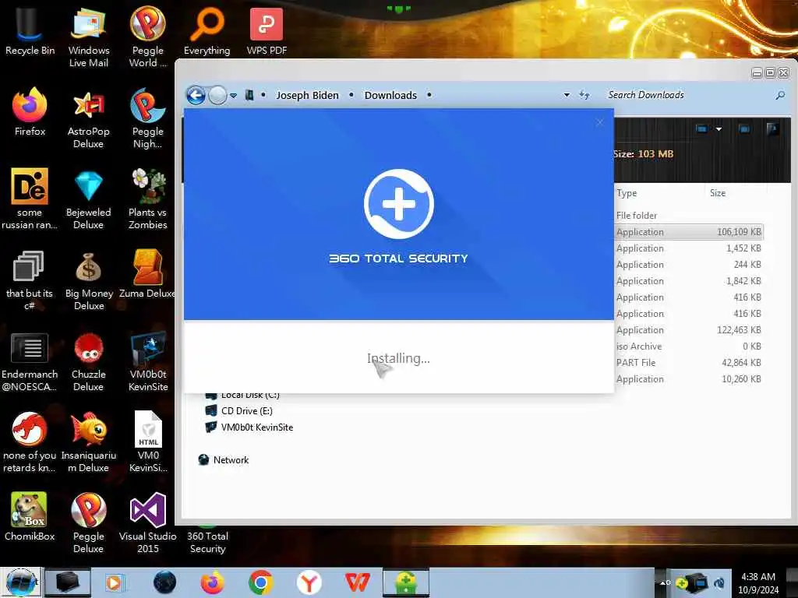Viewport: 798px width, 598px height.
Task: Launch Peggle Deluxe desktop icon
Action: (89, 522)
